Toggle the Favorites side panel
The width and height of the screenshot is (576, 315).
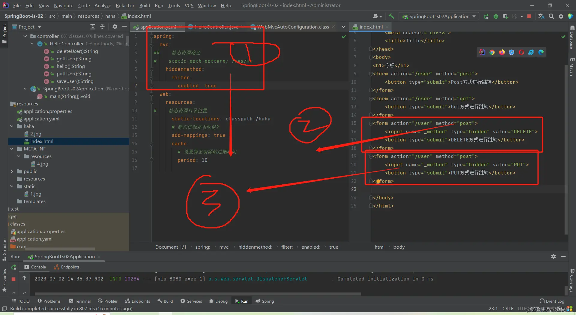click(4, 280)
